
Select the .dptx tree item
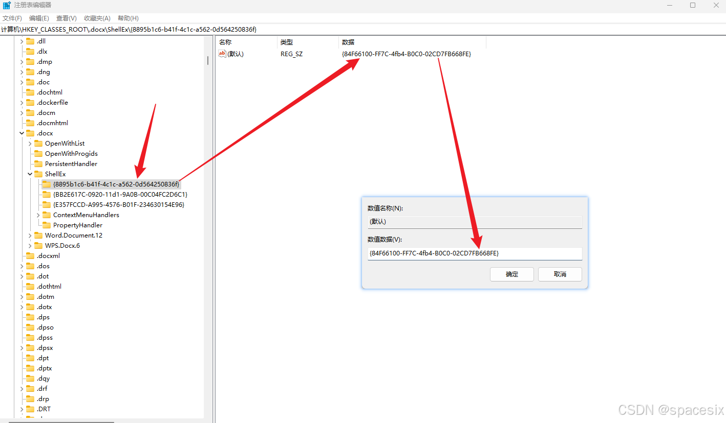[44, 368]
